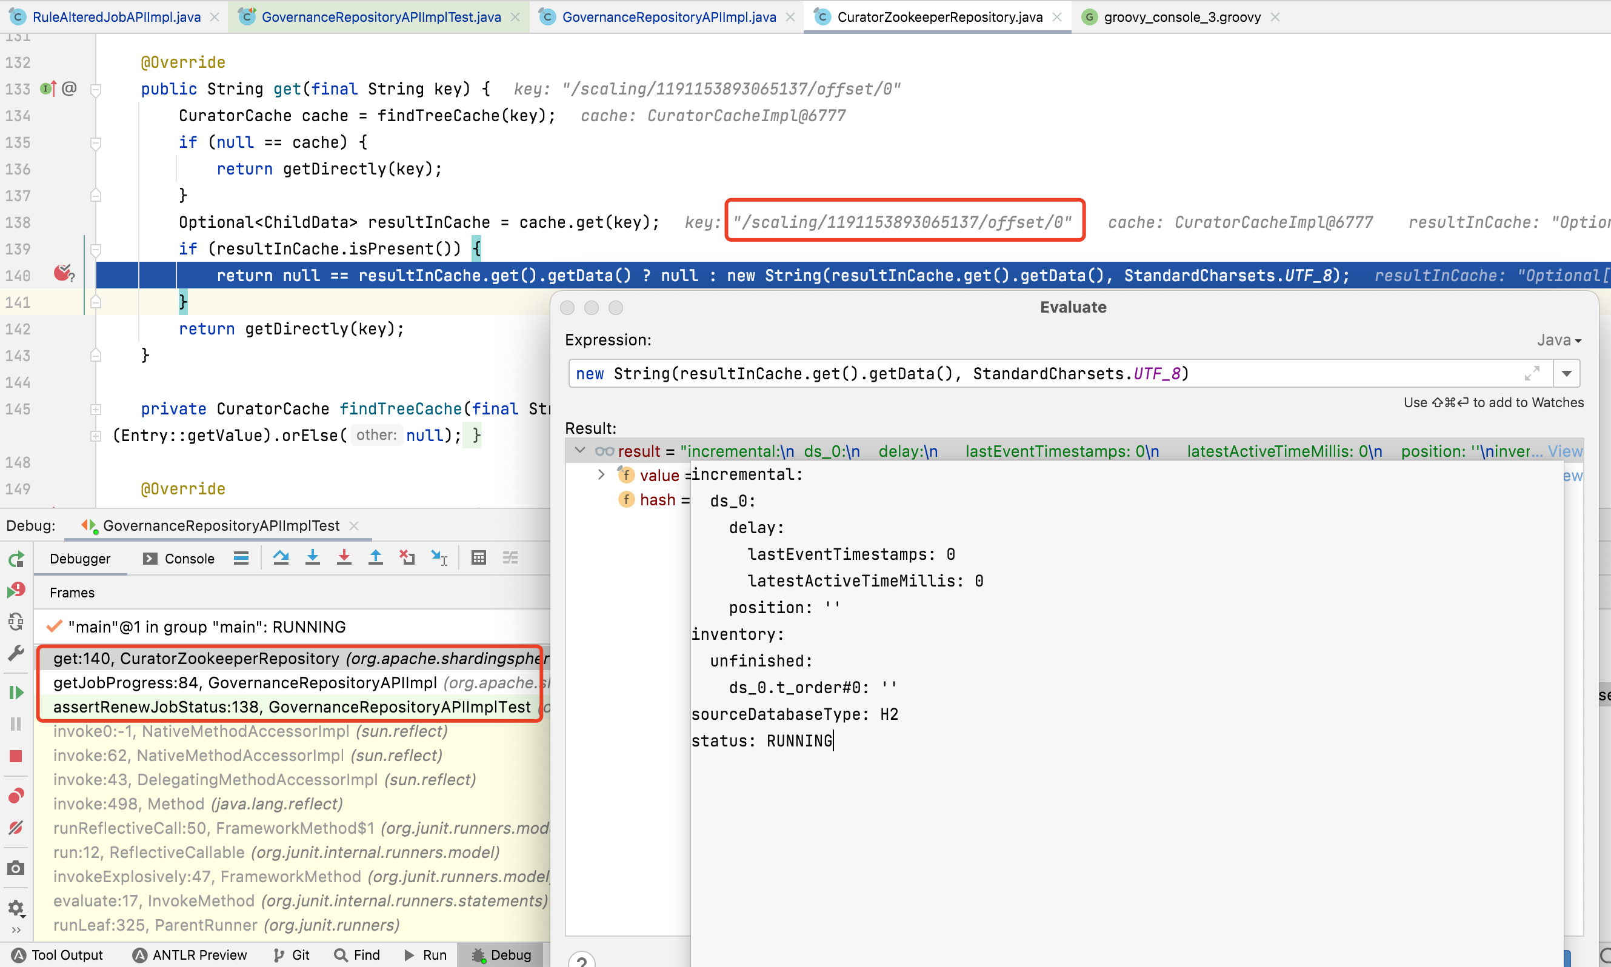The width and height of the screenshot is (1611, 967).
Task: Click Trace Current Stream Chain icon
Action: pos(510,558)
